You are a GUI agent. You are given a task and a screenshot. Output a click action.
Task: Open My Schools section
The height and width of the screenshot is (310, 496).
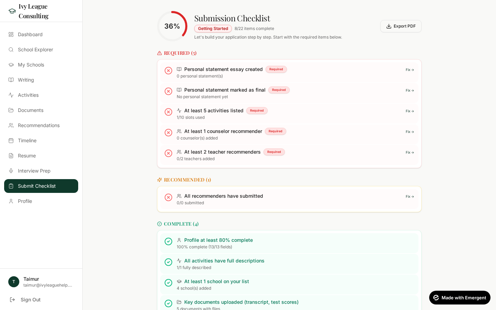point(41,65)
